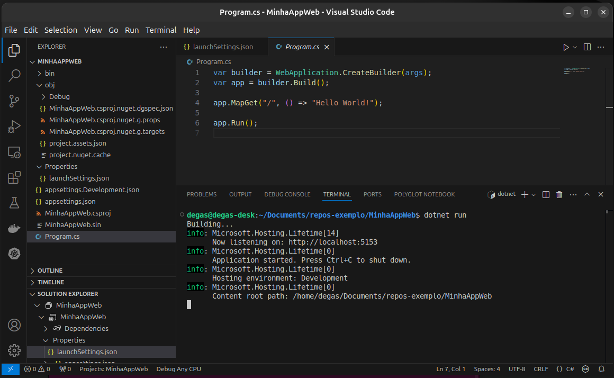The image size is (614, 378).
Task: Click the editor minimap preview
Action: [x=577, y=70]
